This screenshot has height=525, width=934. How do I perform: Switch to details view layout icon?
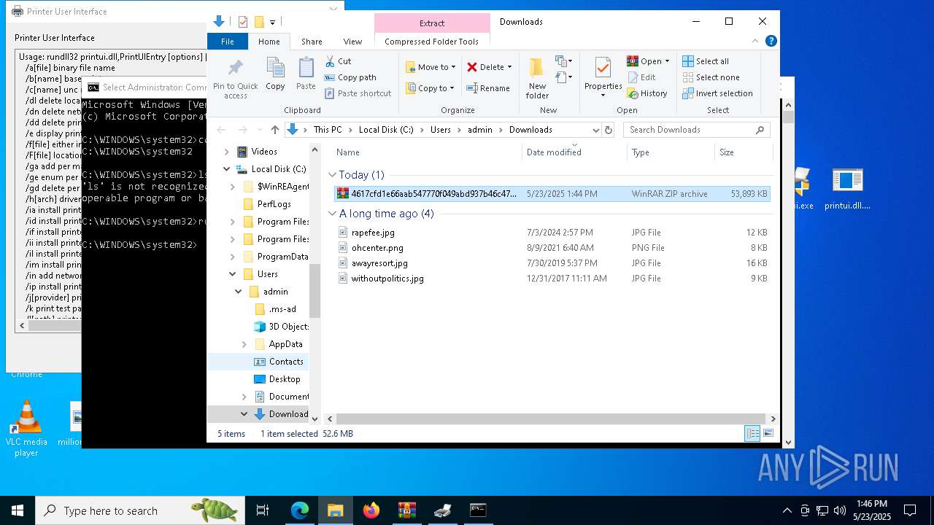click(x=752, y=434)
